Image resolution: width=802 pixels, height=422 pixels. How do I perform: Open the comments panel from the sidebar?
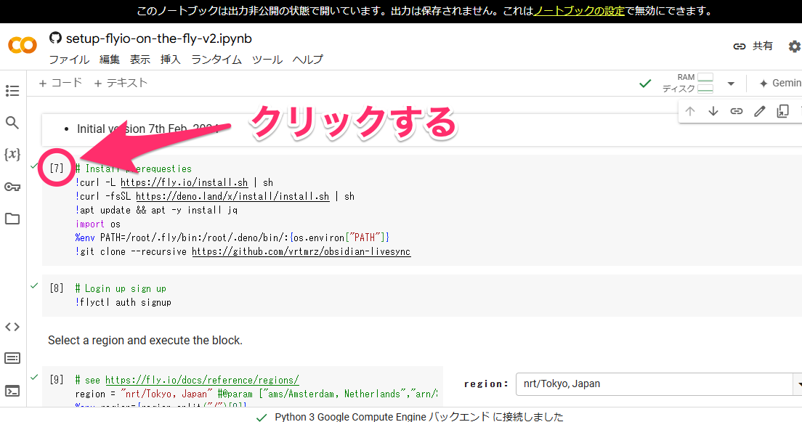click(x=12, y=358)
